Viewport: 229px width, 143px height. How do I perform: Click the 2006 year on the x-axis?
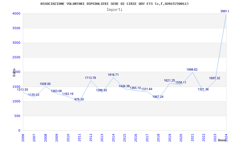pyautogui.click(x=23, y=137)
